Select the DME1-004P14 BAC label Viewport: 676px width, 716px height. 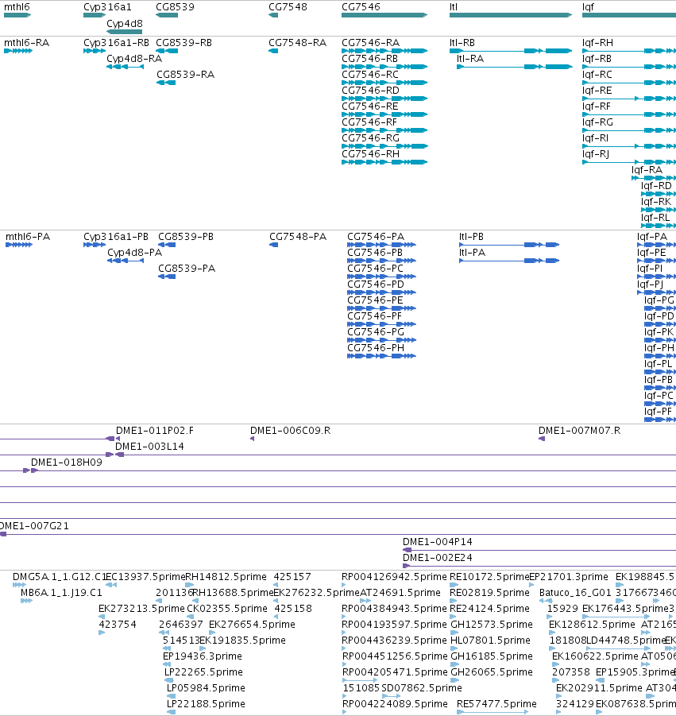(x=437, y=542)
